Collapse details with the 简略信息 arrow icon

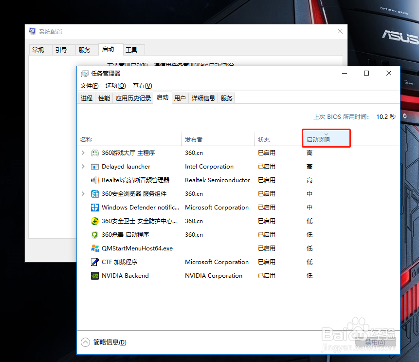[85, 342]
